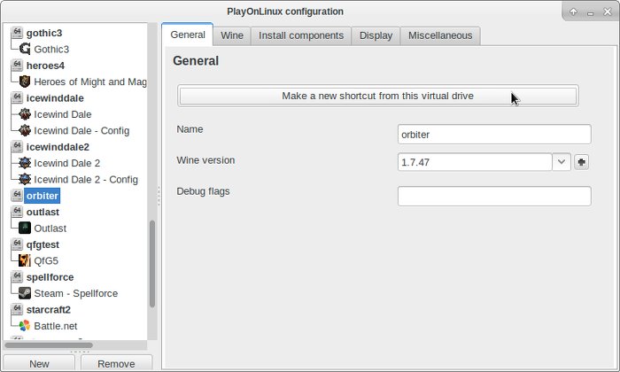The image size is (620, 372).
Task: Select the icewinddale virtual drive
Action: (55, 97)
